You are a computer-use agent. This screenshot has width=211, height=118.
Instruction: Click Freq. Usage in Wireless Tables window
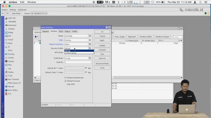[119, 37]
